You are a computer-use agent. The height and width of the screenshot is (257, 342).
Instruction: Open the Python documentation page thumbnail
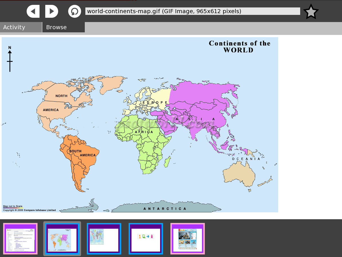(20, 239)
